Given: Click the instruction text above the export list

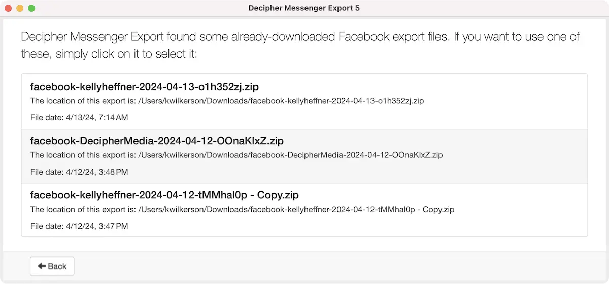Looking at the screenshot, I should (299, 45).
